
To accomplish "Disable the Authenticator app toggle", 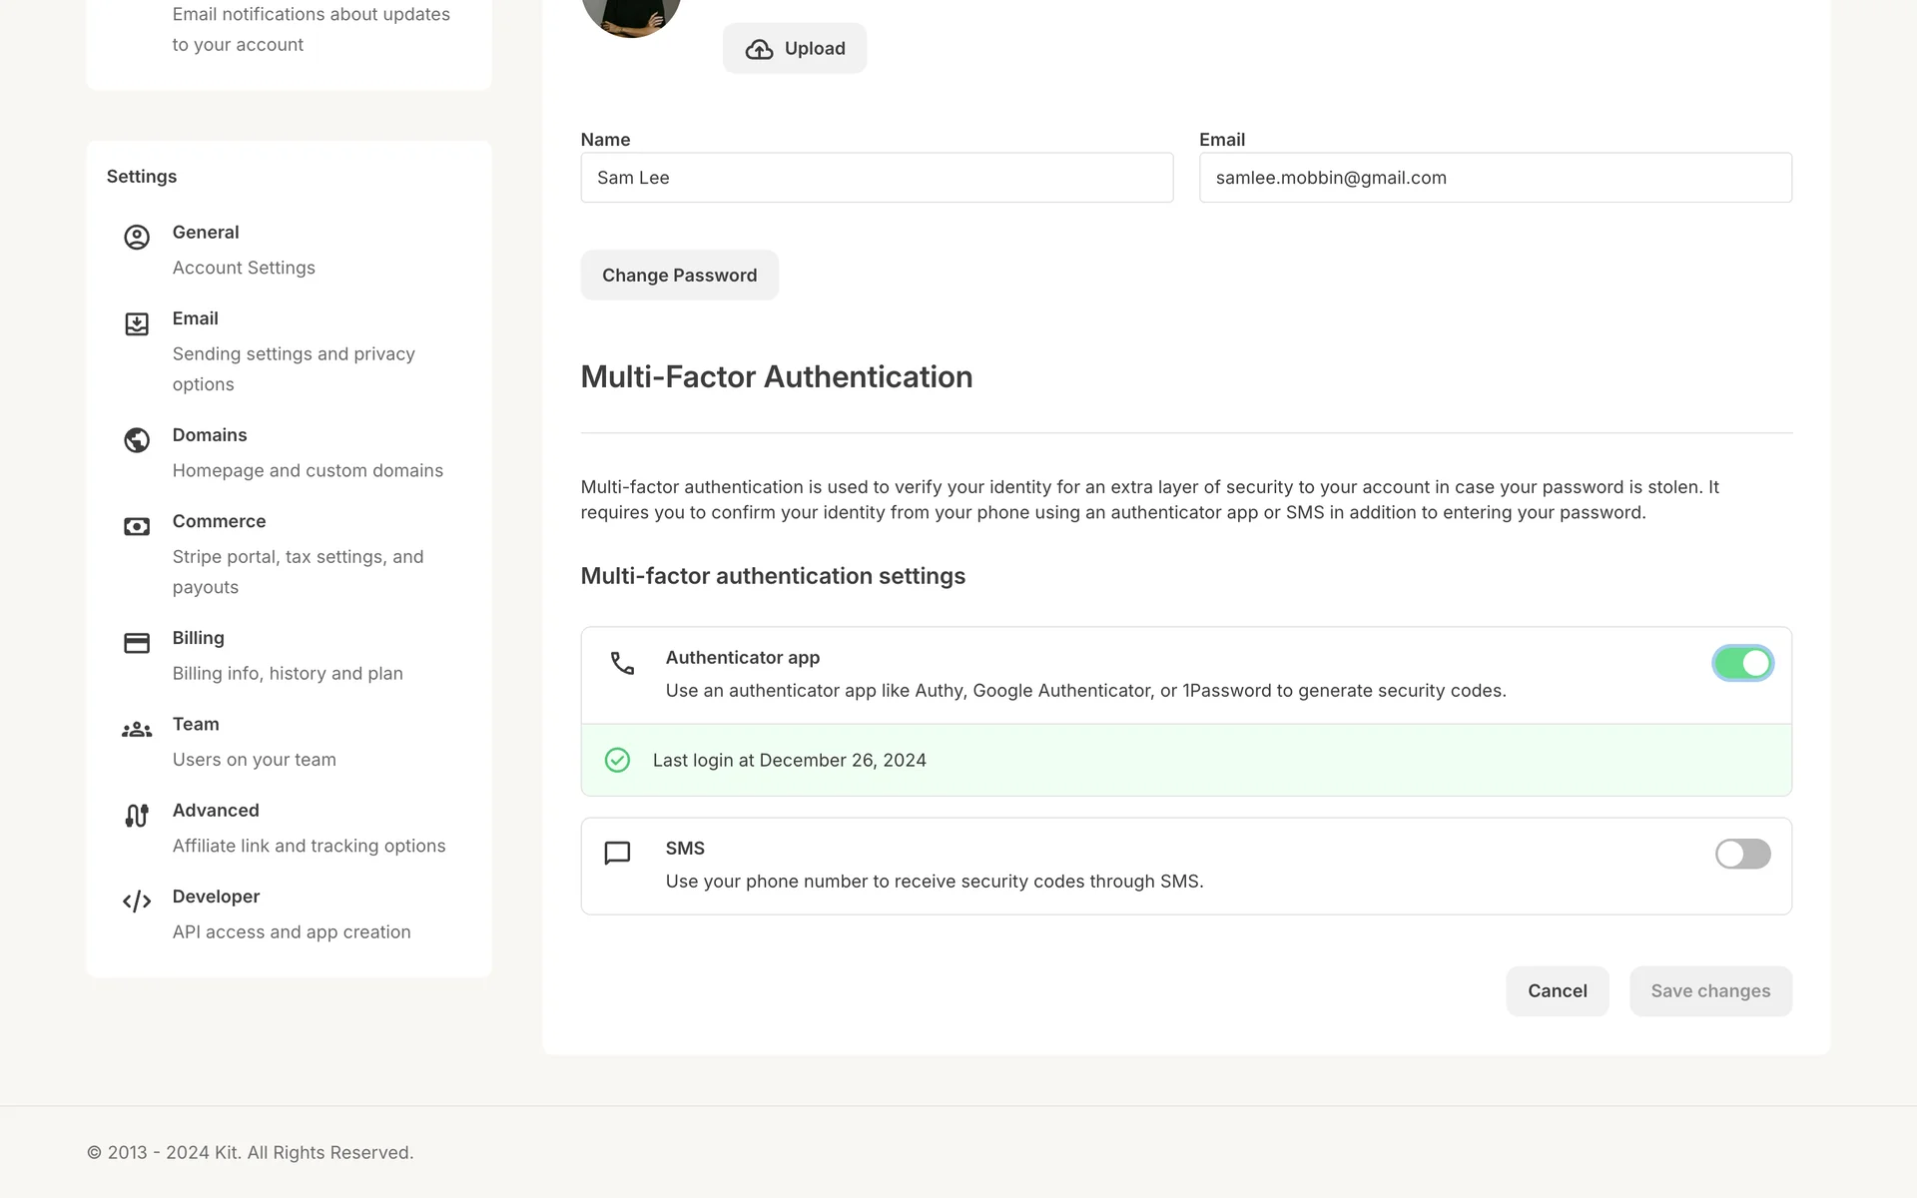I will tap(1742, 663).
